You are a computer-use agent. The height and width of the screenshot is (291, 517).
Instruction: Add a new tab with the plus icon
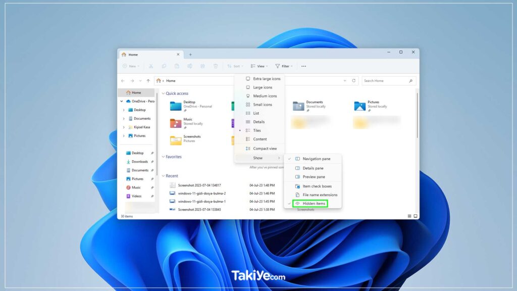190,55
